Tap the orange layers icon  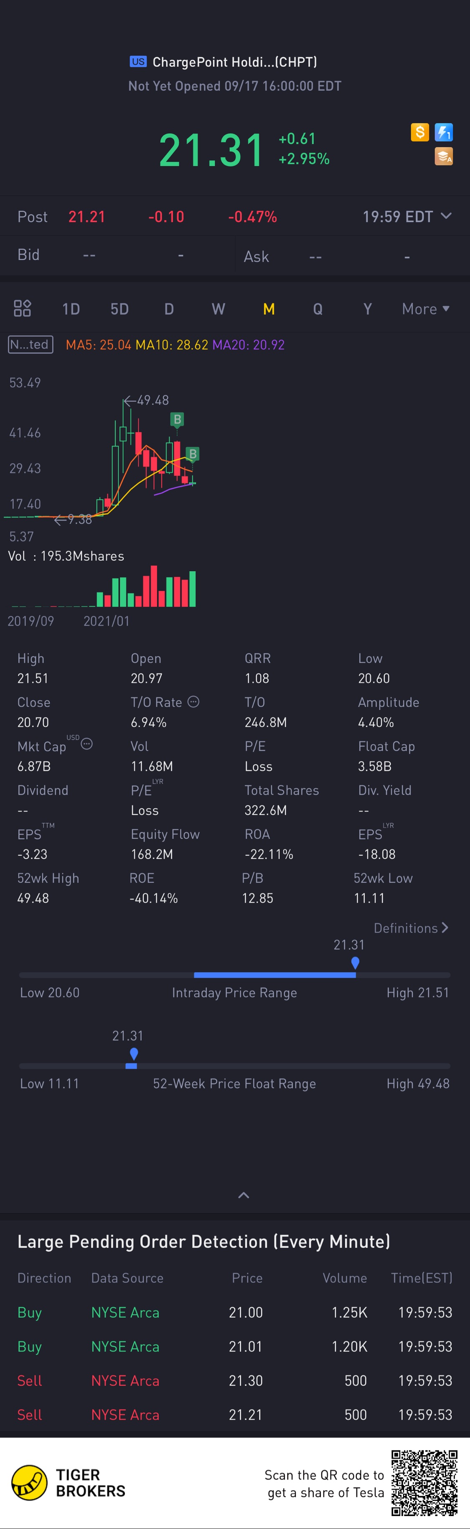click(444, 156)
